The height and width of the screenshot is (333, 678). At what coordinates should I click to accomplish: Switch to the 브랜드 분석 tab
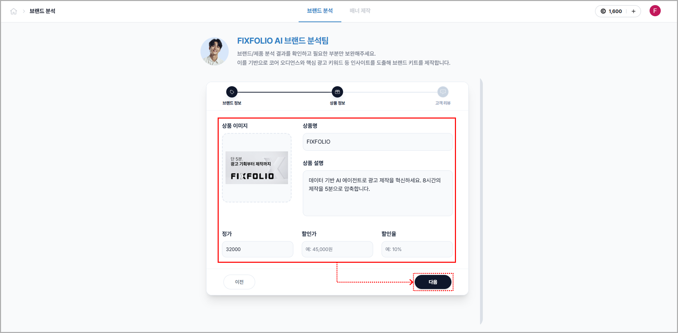(320, 11)
